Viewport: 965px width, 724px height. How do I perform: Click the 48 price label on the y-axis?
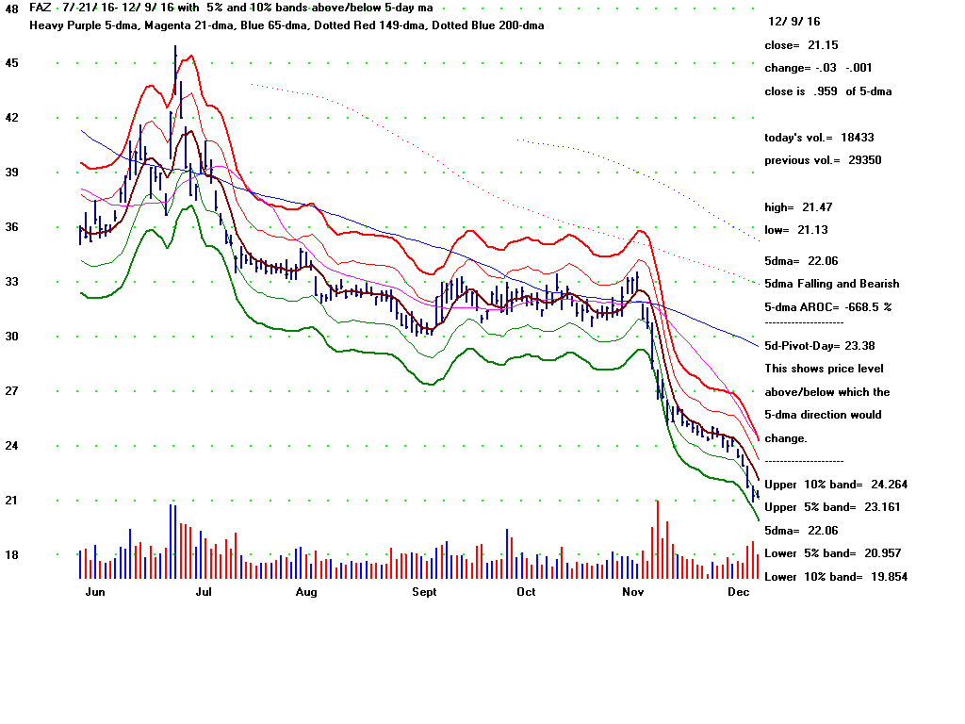click(12, 8)
